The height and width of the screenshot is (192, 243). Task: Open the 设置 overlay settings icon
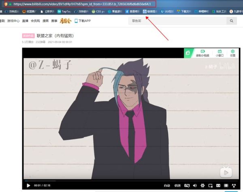click(232, 53)
